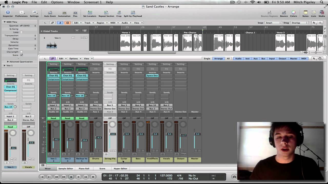
Task: Switch to the Hyper Editor tab
Action: (120, 169)
